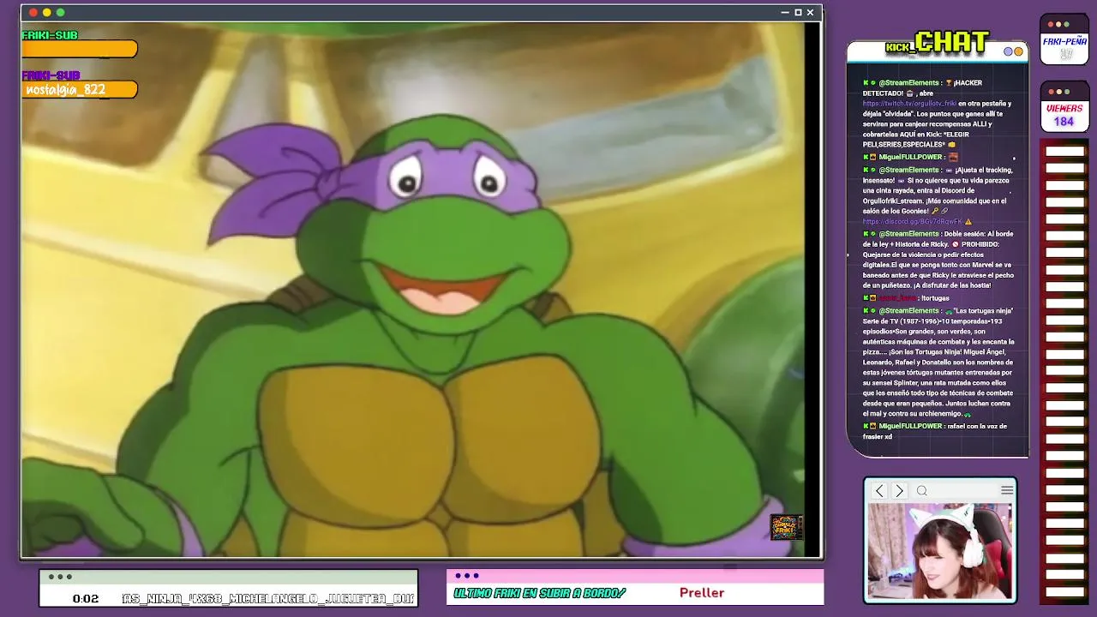Click the forward arrow in the webcam panel
1097x617 pixels.
(x=899, y=491)
